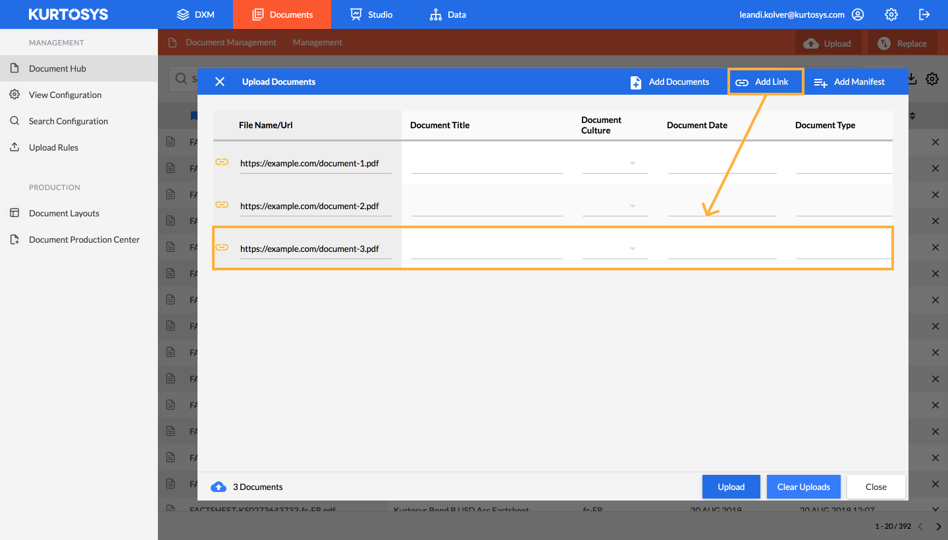Expand Document Culture dropdown for document-2.pdf

616,206
